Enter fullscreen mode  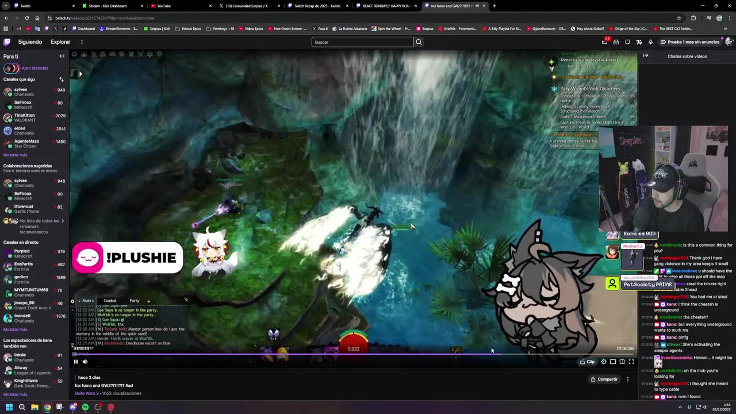click(631, 362)
